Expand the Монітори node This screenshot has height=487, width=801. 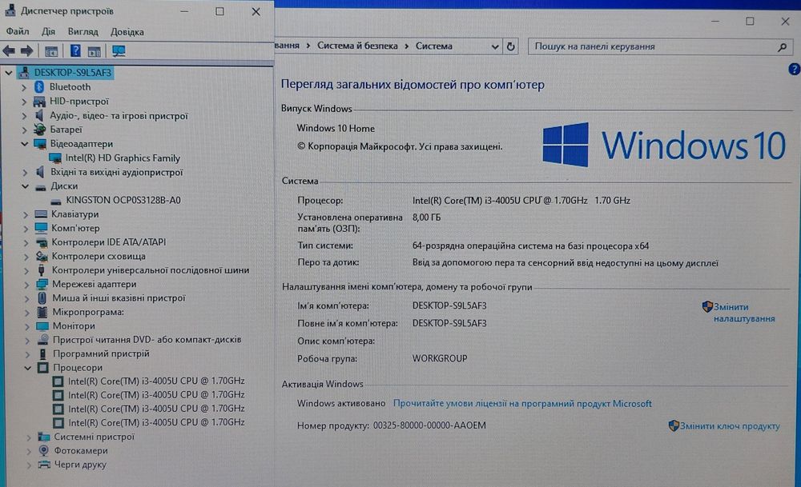coord(27,326)
